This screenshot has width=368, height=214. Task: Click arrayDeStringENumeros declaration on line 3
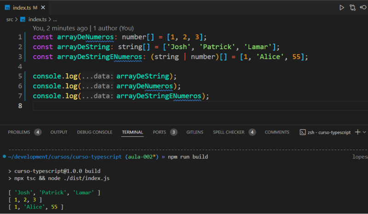pyautogui.click(x=99, y=57)
